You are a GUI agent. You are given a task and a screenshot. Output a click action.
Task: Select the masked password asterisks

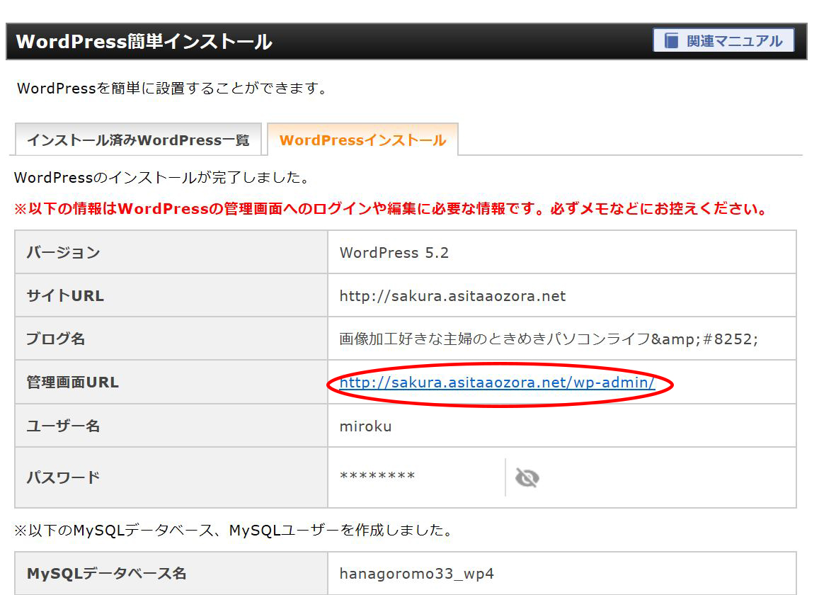point(377,476)
